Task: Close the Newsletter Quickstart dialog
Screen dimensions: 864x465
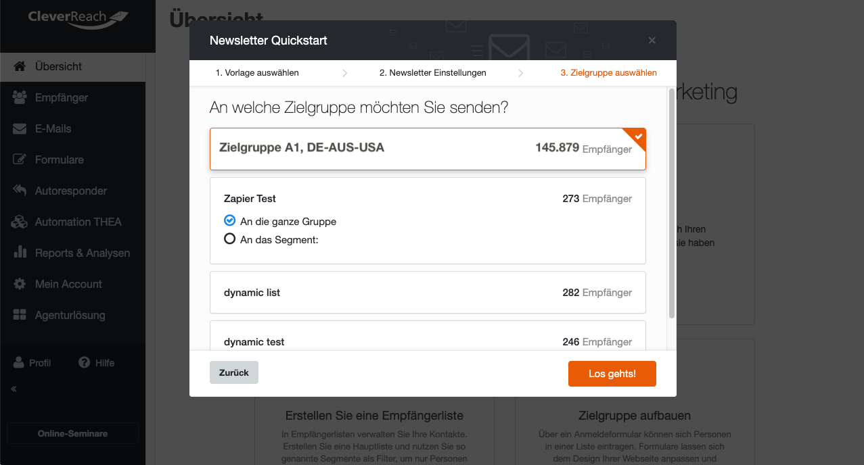Action: tap(652, 40)
